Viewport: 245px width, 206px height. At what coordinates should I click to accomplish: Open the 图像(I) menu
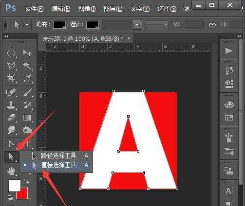tap(87, 9)
